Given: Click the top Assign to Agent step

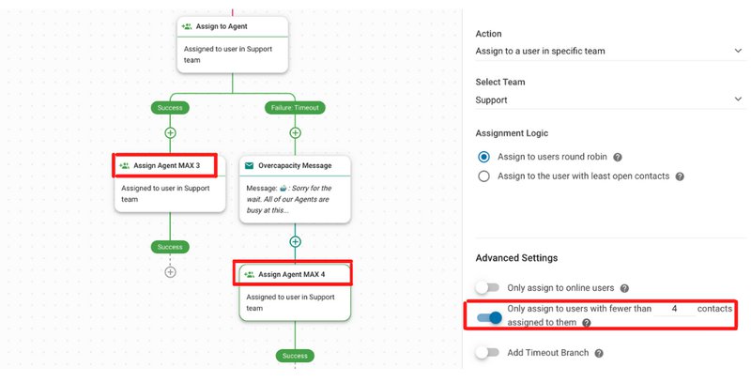Looking at the screenshot, I should click(232, 44).
